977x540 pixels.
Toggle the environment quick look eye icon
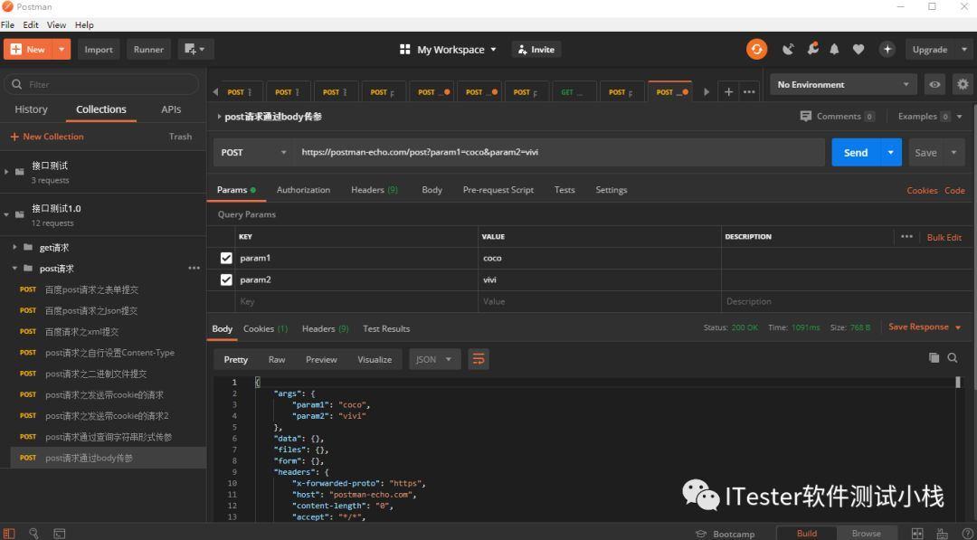click(x=934, y=85)
